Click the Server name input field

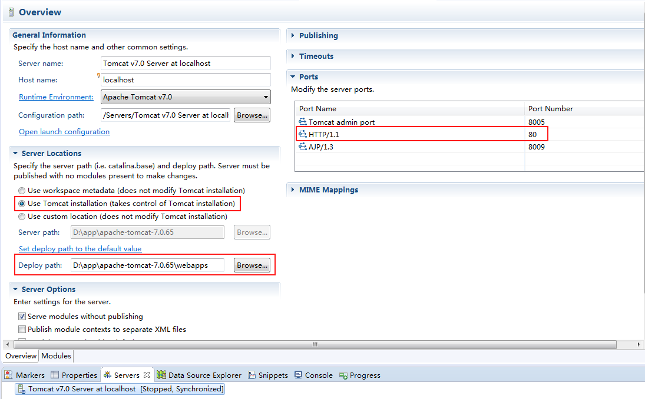pyautogui.click(x=186, y=64)
